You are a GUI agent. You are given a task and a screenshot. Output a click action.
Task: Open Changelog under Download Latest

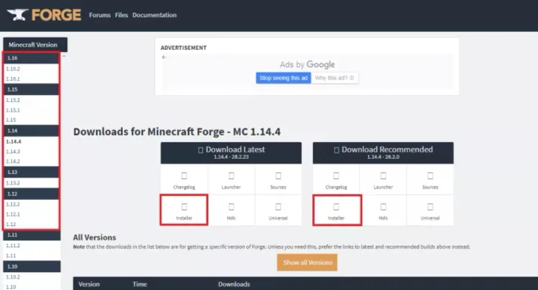pyautogui.click(x=184, y=181)
